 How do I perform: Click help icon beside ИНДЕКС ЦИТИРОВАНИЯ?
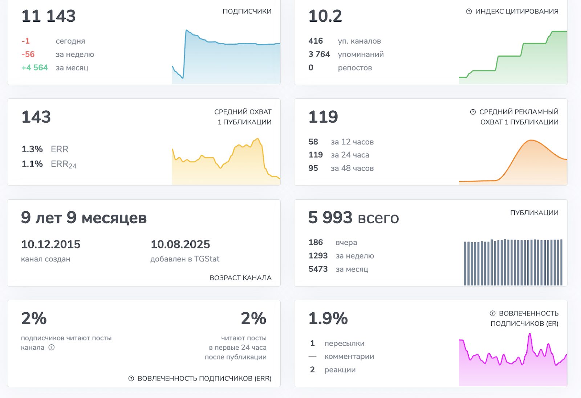(x=469, y=12)
